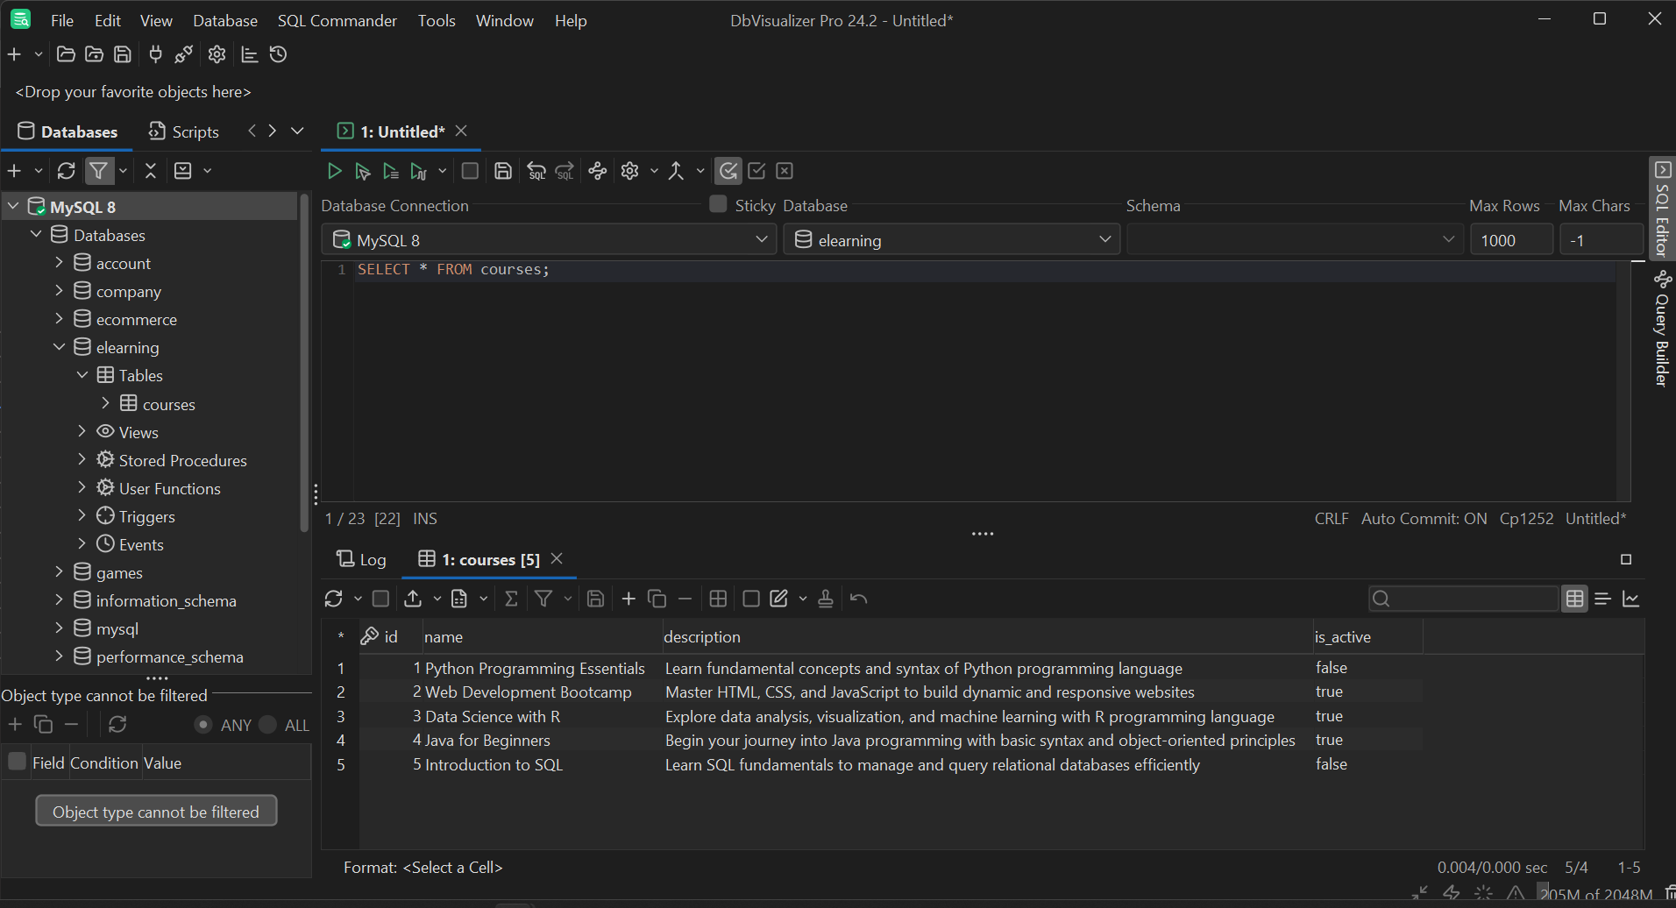Show results as chart view icon

pos(1631,599)
